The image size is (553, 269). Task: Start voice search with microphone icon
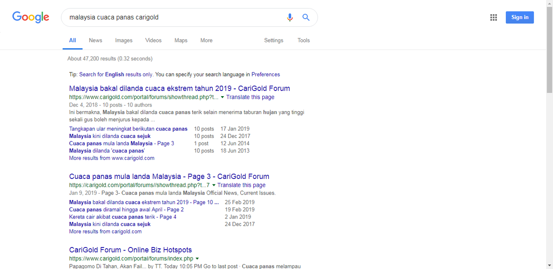(x=290, y=18)
